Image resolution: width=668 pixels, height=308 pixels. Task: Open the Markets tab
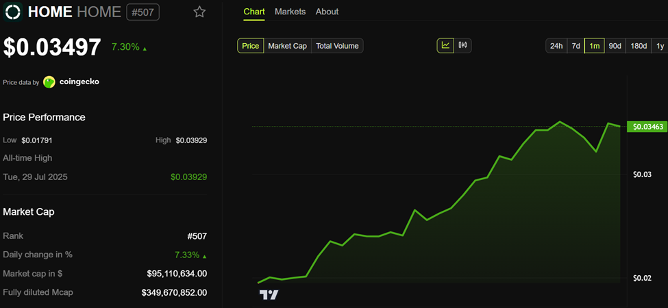click(x=290, y=12)
